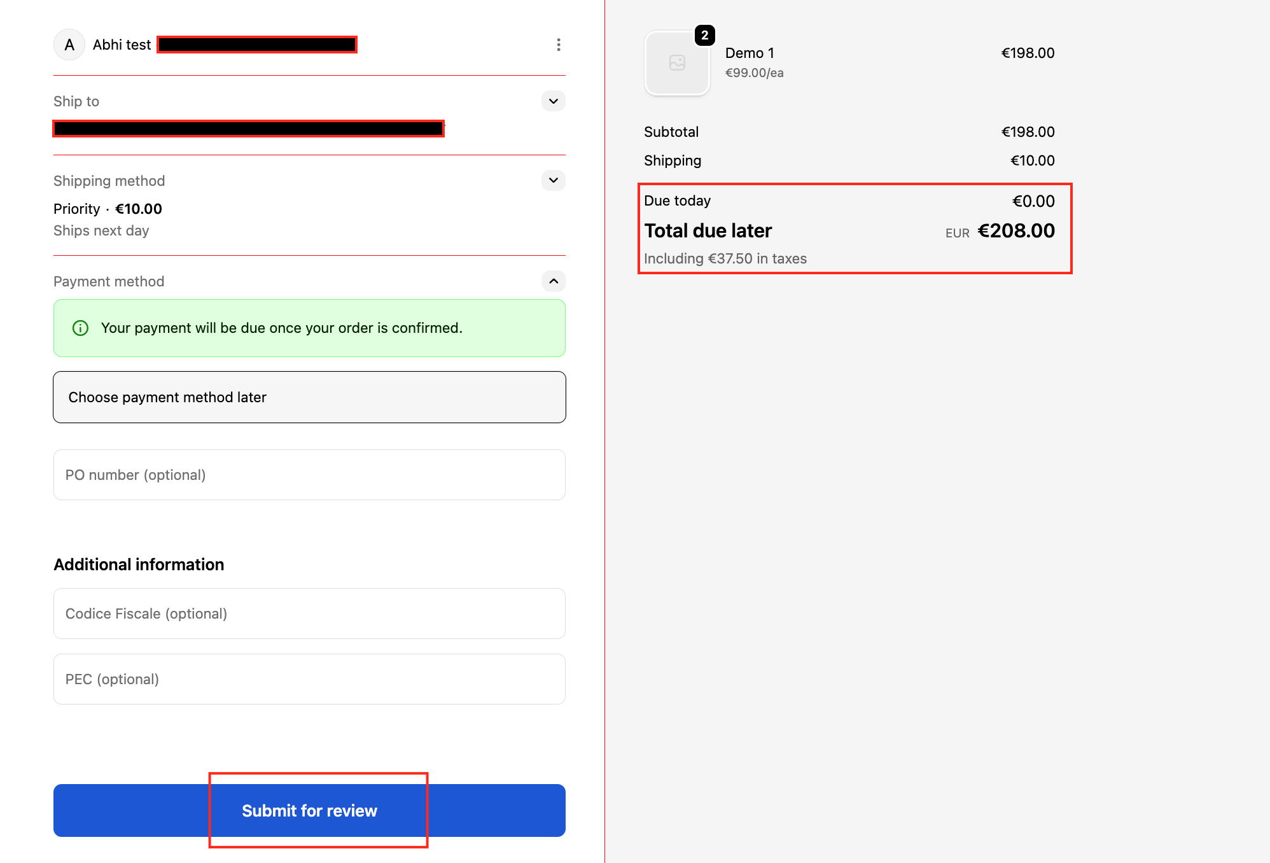1270x863 pixels.
Task: Click the Demo 1 product image placeholder
Action: click(x=677, y=63)
